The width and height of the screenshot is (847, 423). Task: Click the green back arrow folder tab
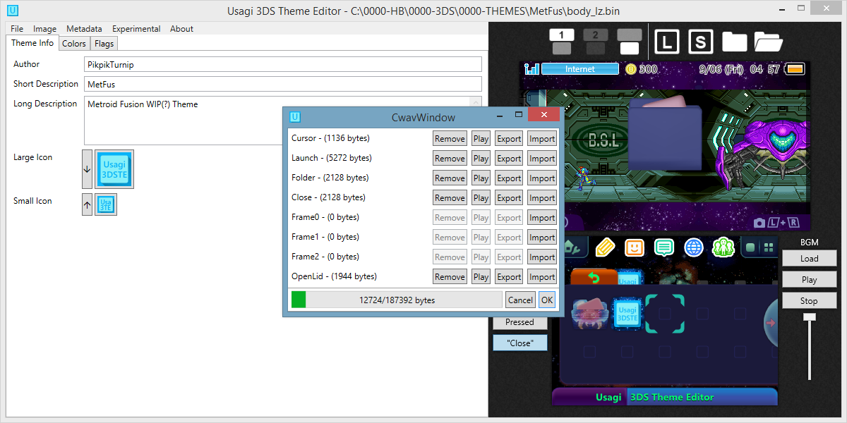coord(594,278)
